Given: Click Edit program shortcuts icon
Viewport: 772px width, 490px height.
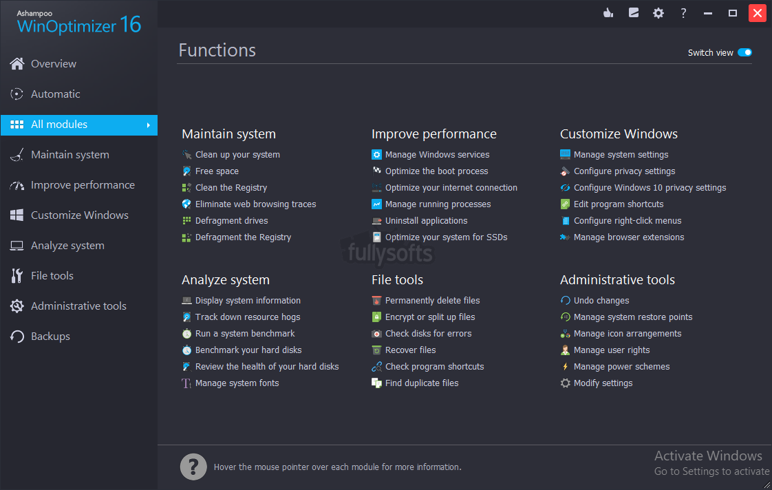Looking at the screenshot, I should [x=565, y=204].
